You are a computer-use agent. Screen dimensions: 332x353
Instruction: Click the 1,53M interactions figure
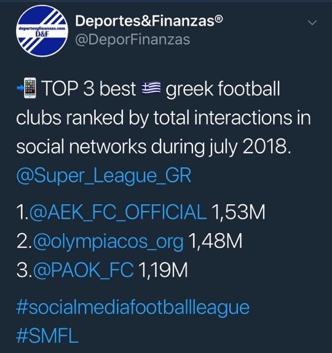coord(239,212)
